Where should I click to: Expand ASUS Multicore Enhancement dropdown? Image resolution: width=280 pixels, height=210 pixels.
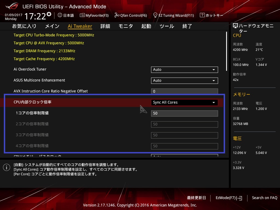tap(185, 81)
